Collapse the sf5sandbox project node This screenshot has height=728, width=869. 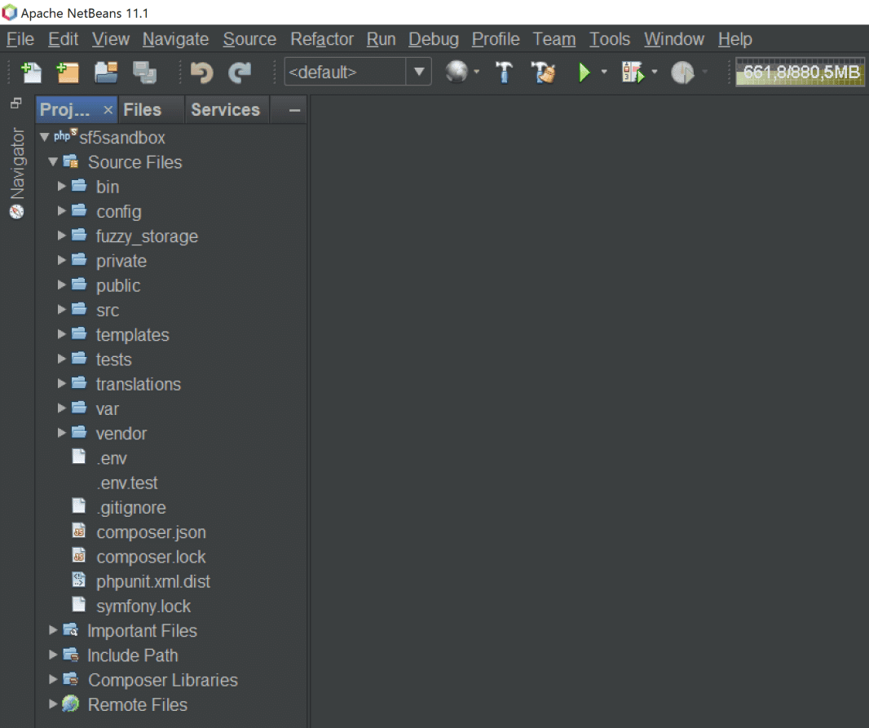click(45, 137)
